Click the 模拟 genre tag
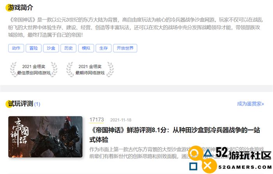273x174 pixels. point(86,48)
